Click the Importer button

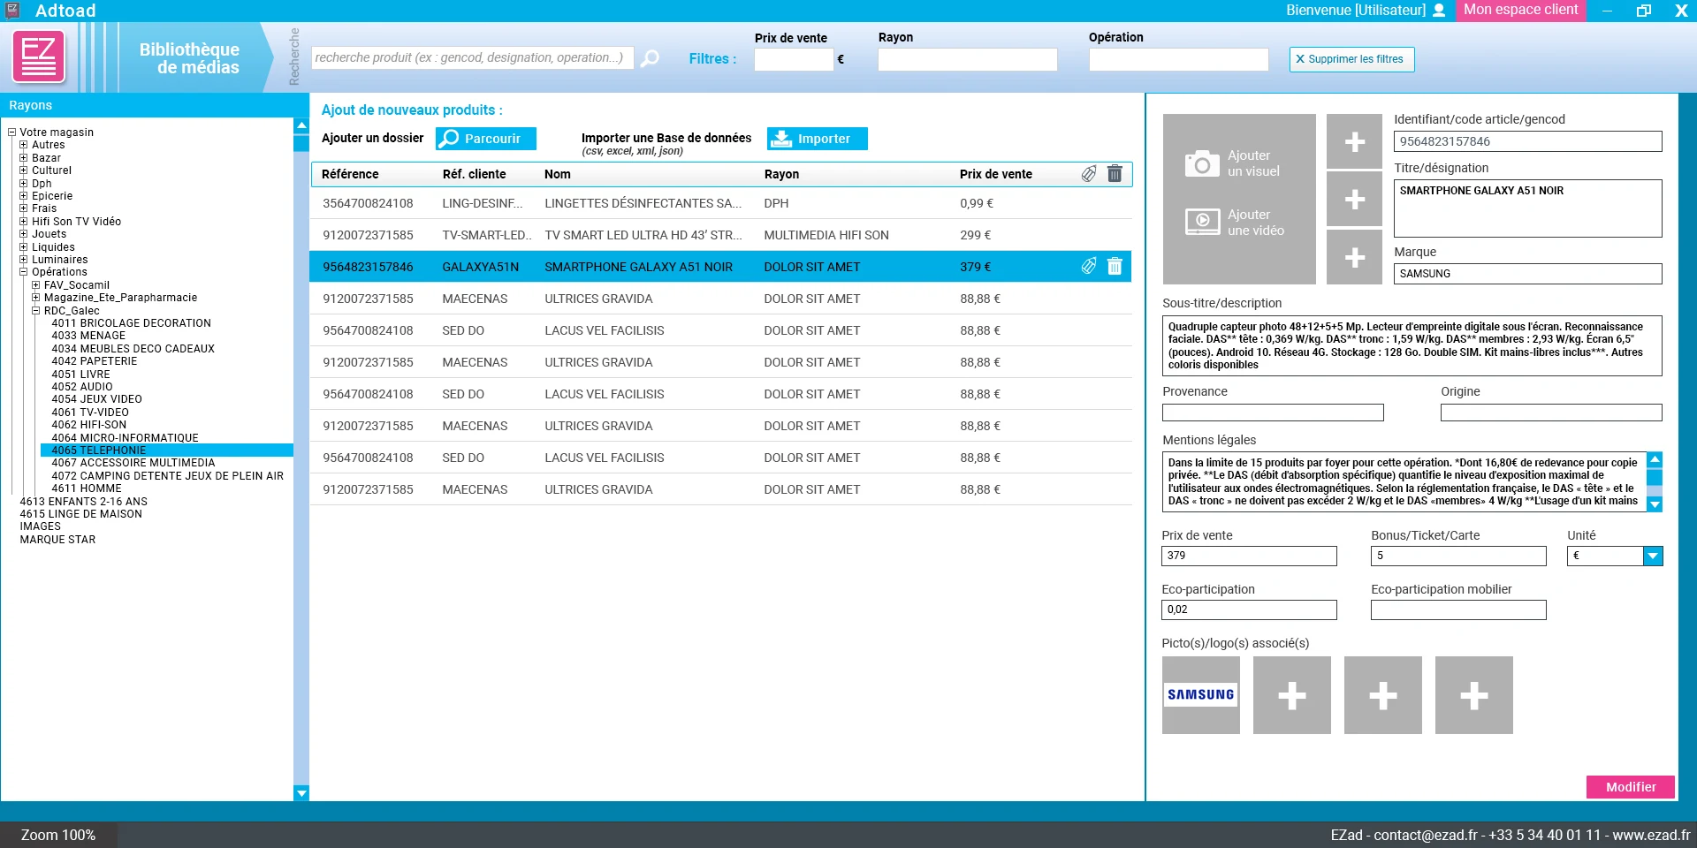click(x=818, y=139)
